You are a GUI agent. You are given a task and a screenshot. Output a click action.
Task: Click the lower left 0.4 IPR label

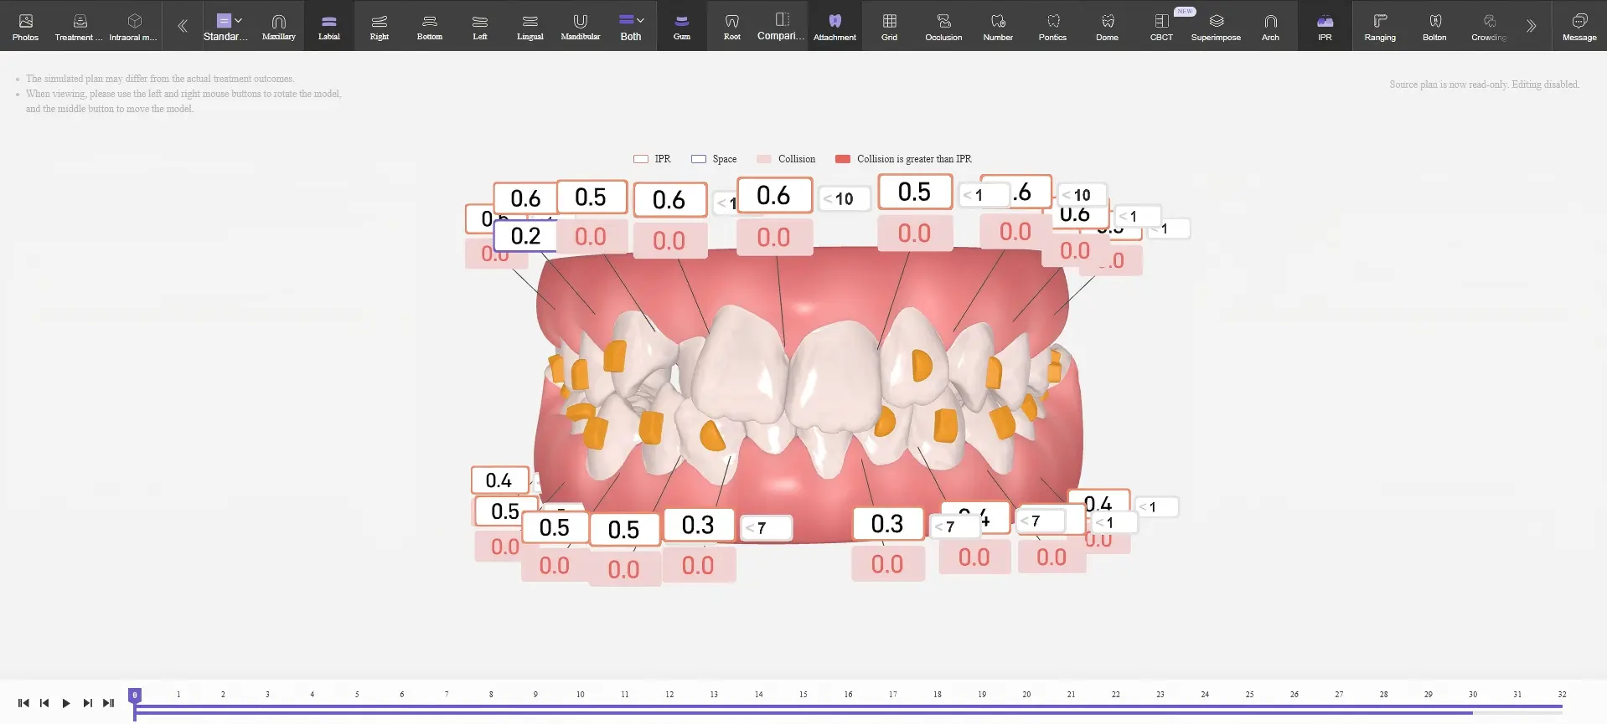499,480
